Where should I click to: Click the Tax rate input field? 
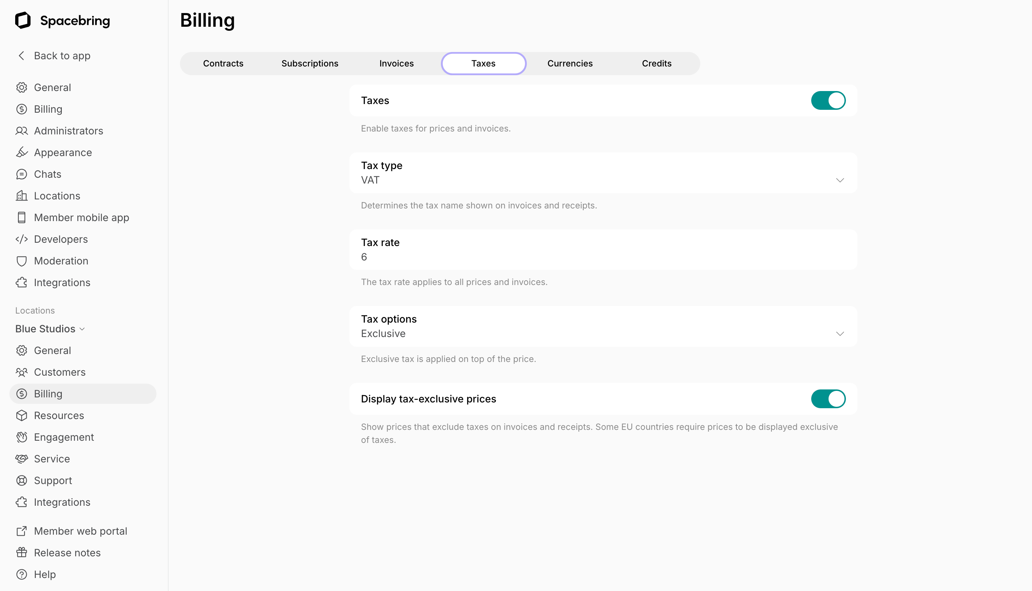603,250
